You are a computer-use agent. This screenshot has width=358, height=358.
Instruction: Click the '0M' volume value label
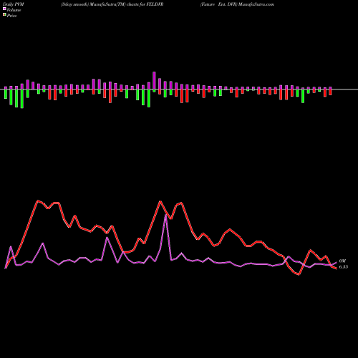tap(342, 261)
